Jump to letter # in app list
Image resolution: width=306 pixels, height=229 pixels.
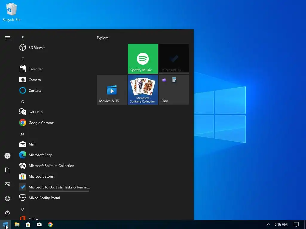click(23, 37)
